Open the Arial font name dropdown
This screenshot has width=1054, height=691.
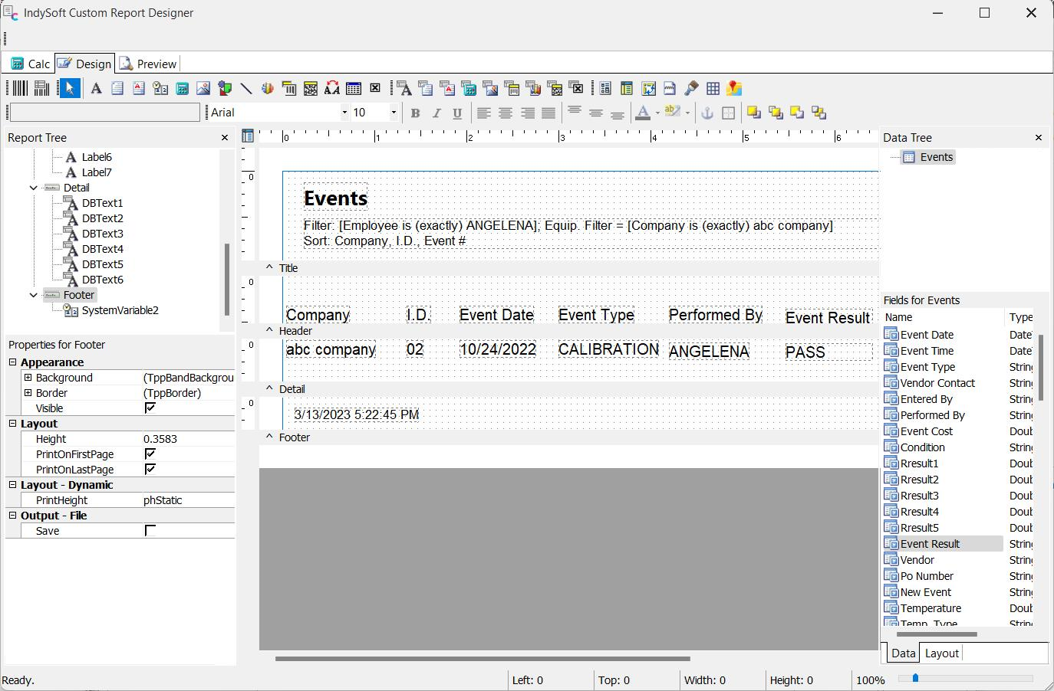[x=344, y=113]
